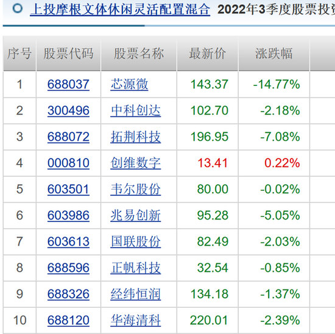The height and width of the screenshot is (334, 335).
Task: Open stock code 300496 link
Action: pos(68,110)
